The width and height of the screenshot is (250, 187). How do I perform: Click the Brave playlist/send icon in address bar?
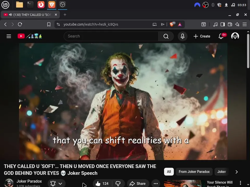click(x=162, y=24)
